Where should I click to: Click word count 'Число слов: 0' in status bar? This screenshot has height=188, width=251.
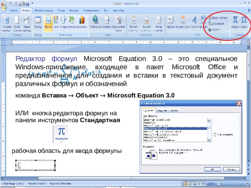[36, 184]
